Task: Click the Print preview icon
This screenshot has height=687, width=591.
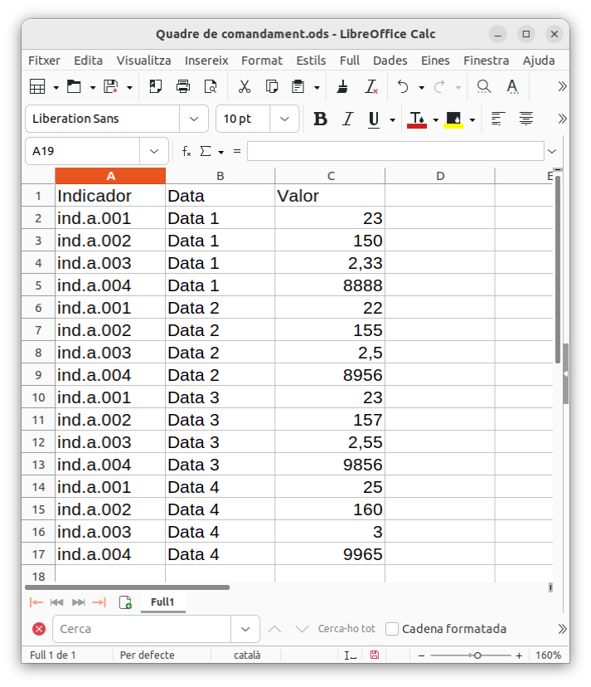Action: pos(211,86)
